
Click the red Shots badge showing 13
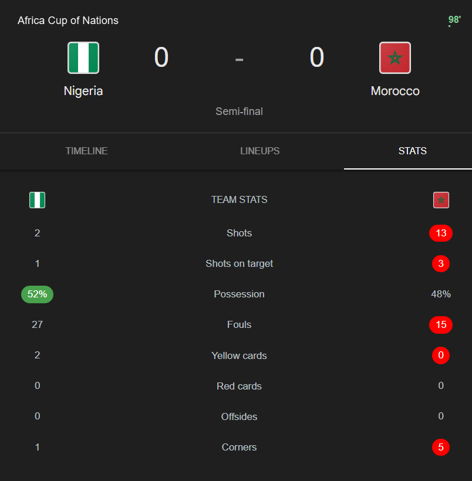point(441,233)
